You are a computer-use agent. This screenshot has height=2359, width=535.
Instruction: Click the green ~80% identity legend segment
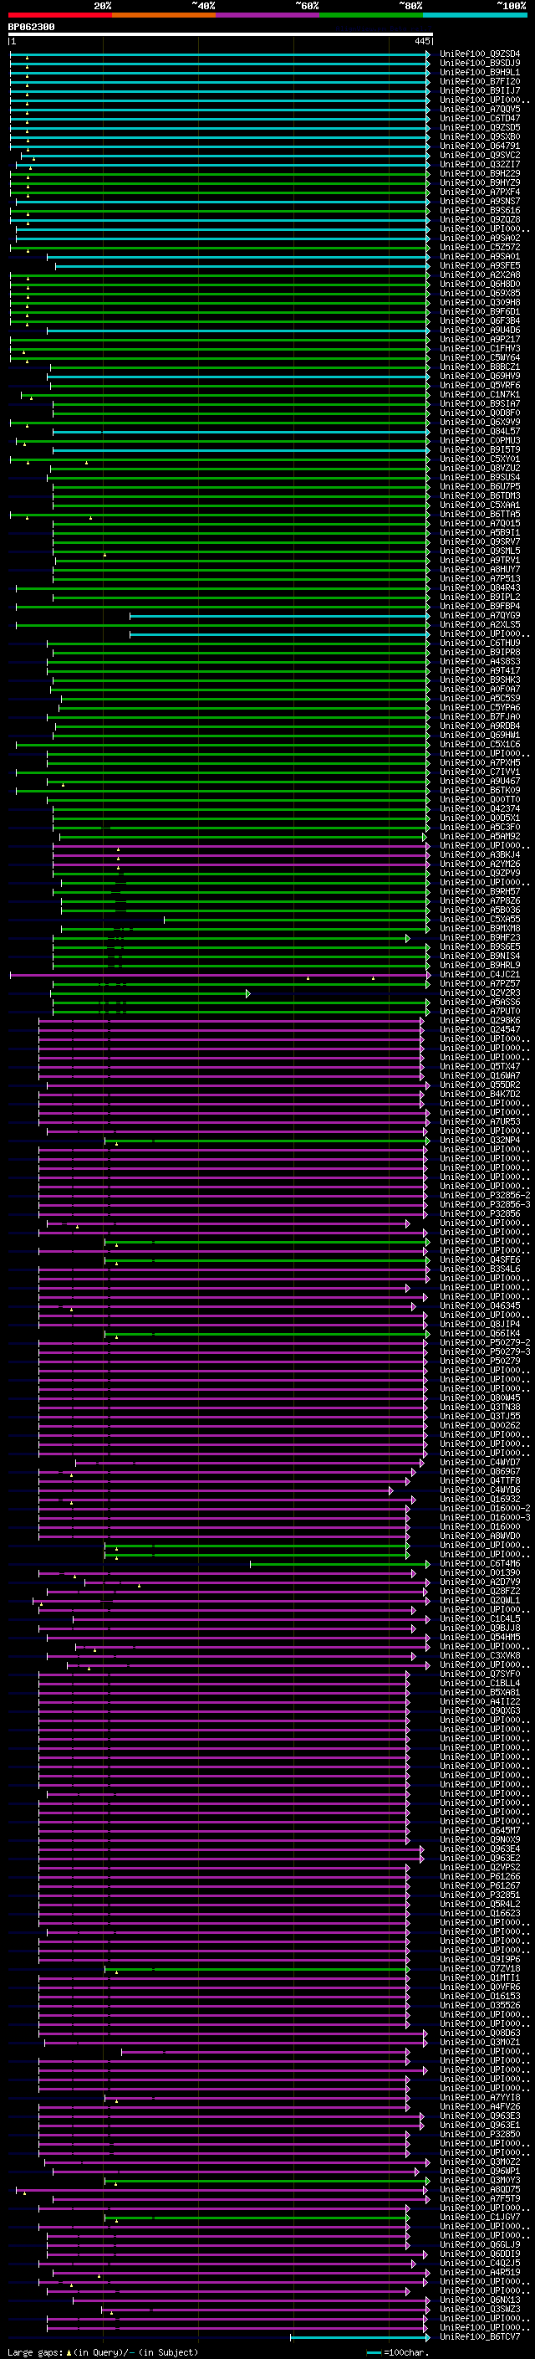point(371,15)
